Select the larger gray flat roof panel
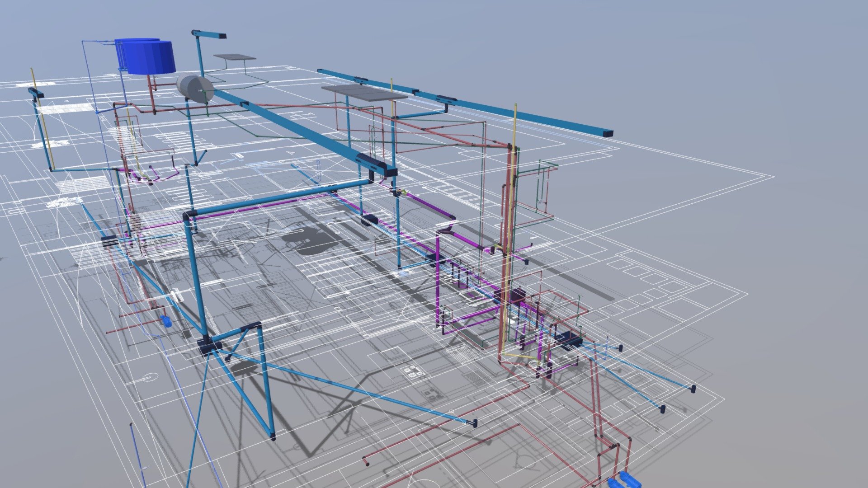This screenshot has width=868, height=488. tap(364, 92)
